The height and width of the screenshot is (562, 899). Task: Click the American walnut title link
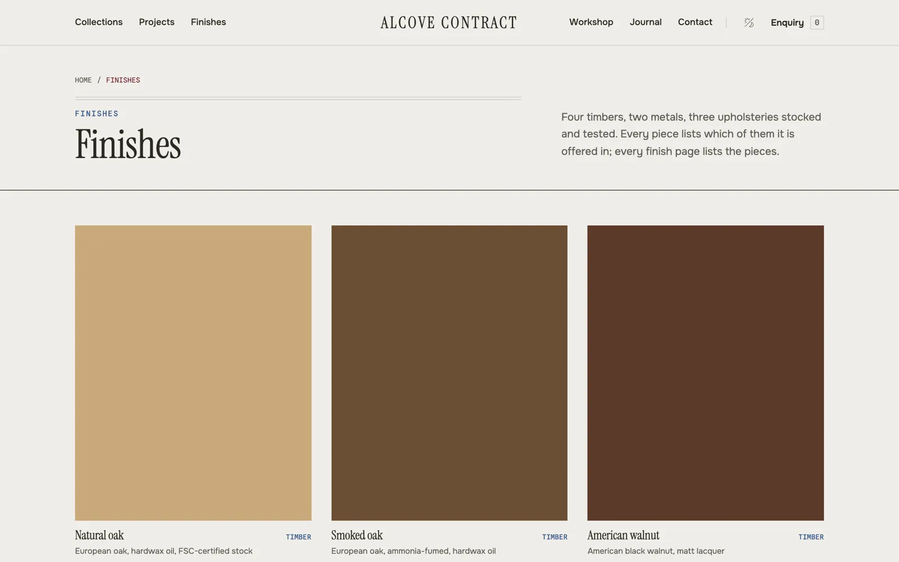point(623,536)
